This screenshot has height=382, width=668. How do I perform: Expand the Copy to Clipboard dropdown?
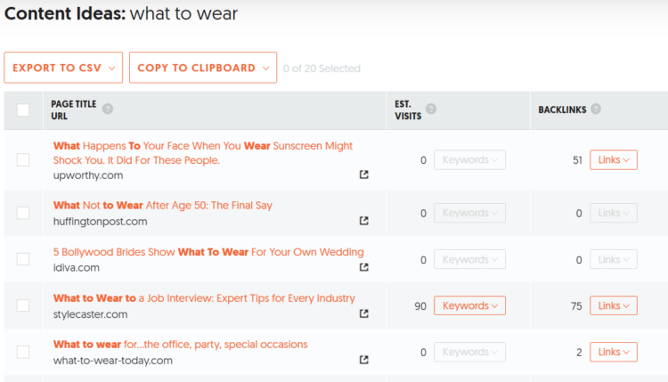tap(203, 68)
